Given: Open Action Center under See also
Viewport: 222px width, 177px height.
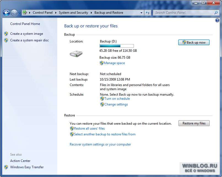Looking at the screenshot, I should point(20,161).
